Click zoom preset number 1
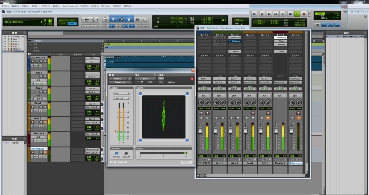 84,27
